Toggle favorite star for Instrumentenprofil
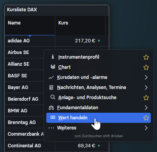Image resolution: width=157 pixels, height=152 pixels. 146,57
